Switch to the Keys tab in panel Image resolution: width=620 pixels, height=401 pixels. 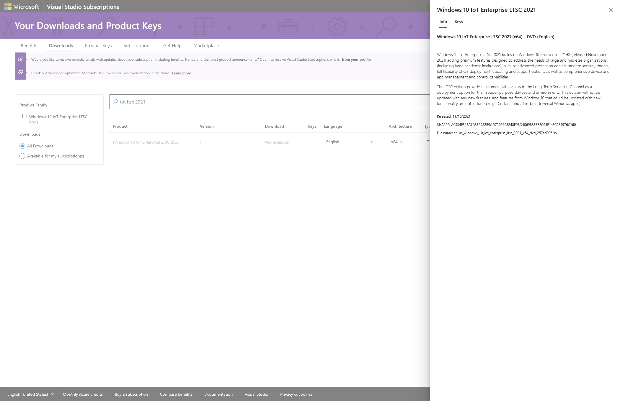click(x=459, y=22)
